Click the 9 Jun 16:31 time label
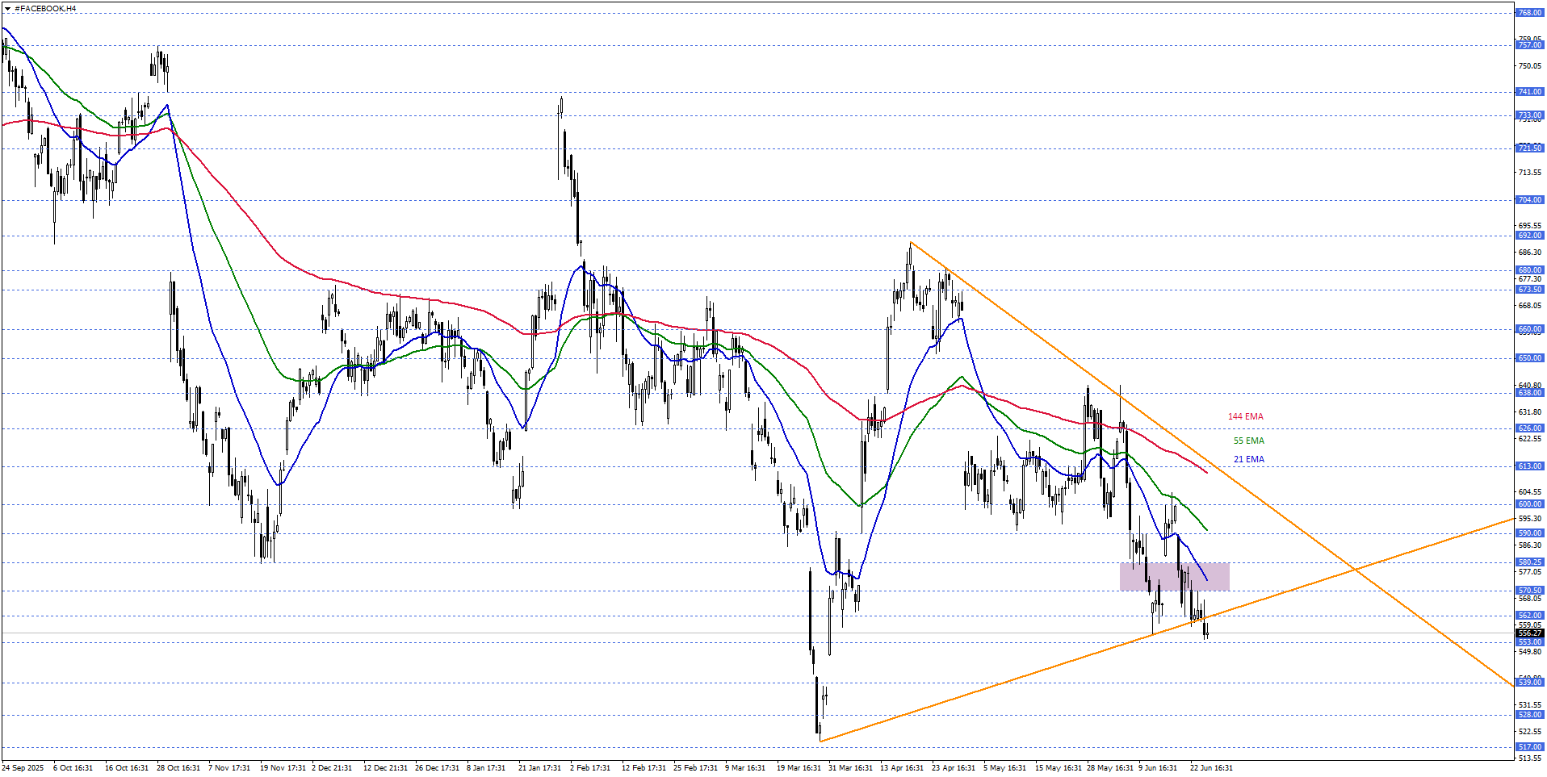1547x777 pixels. (1158, 768)
